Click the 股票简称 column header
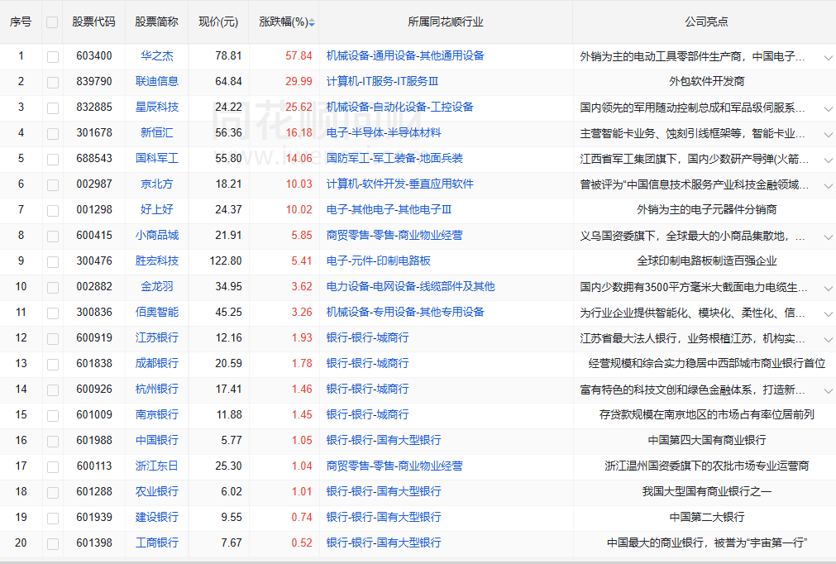The height and width of the screenshot is (564, 836). coord(157,22)
